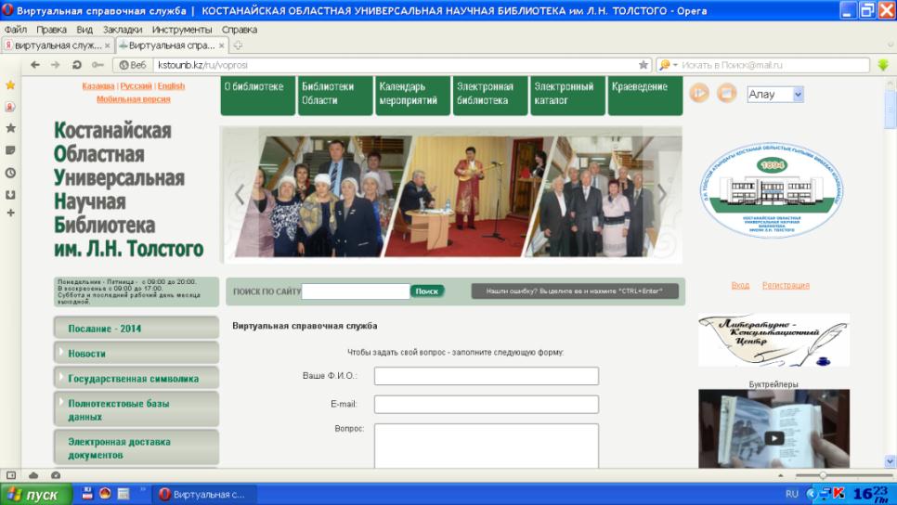Open the Регистрация link
This screenshot has height=505, width=897.
[786, 285]
